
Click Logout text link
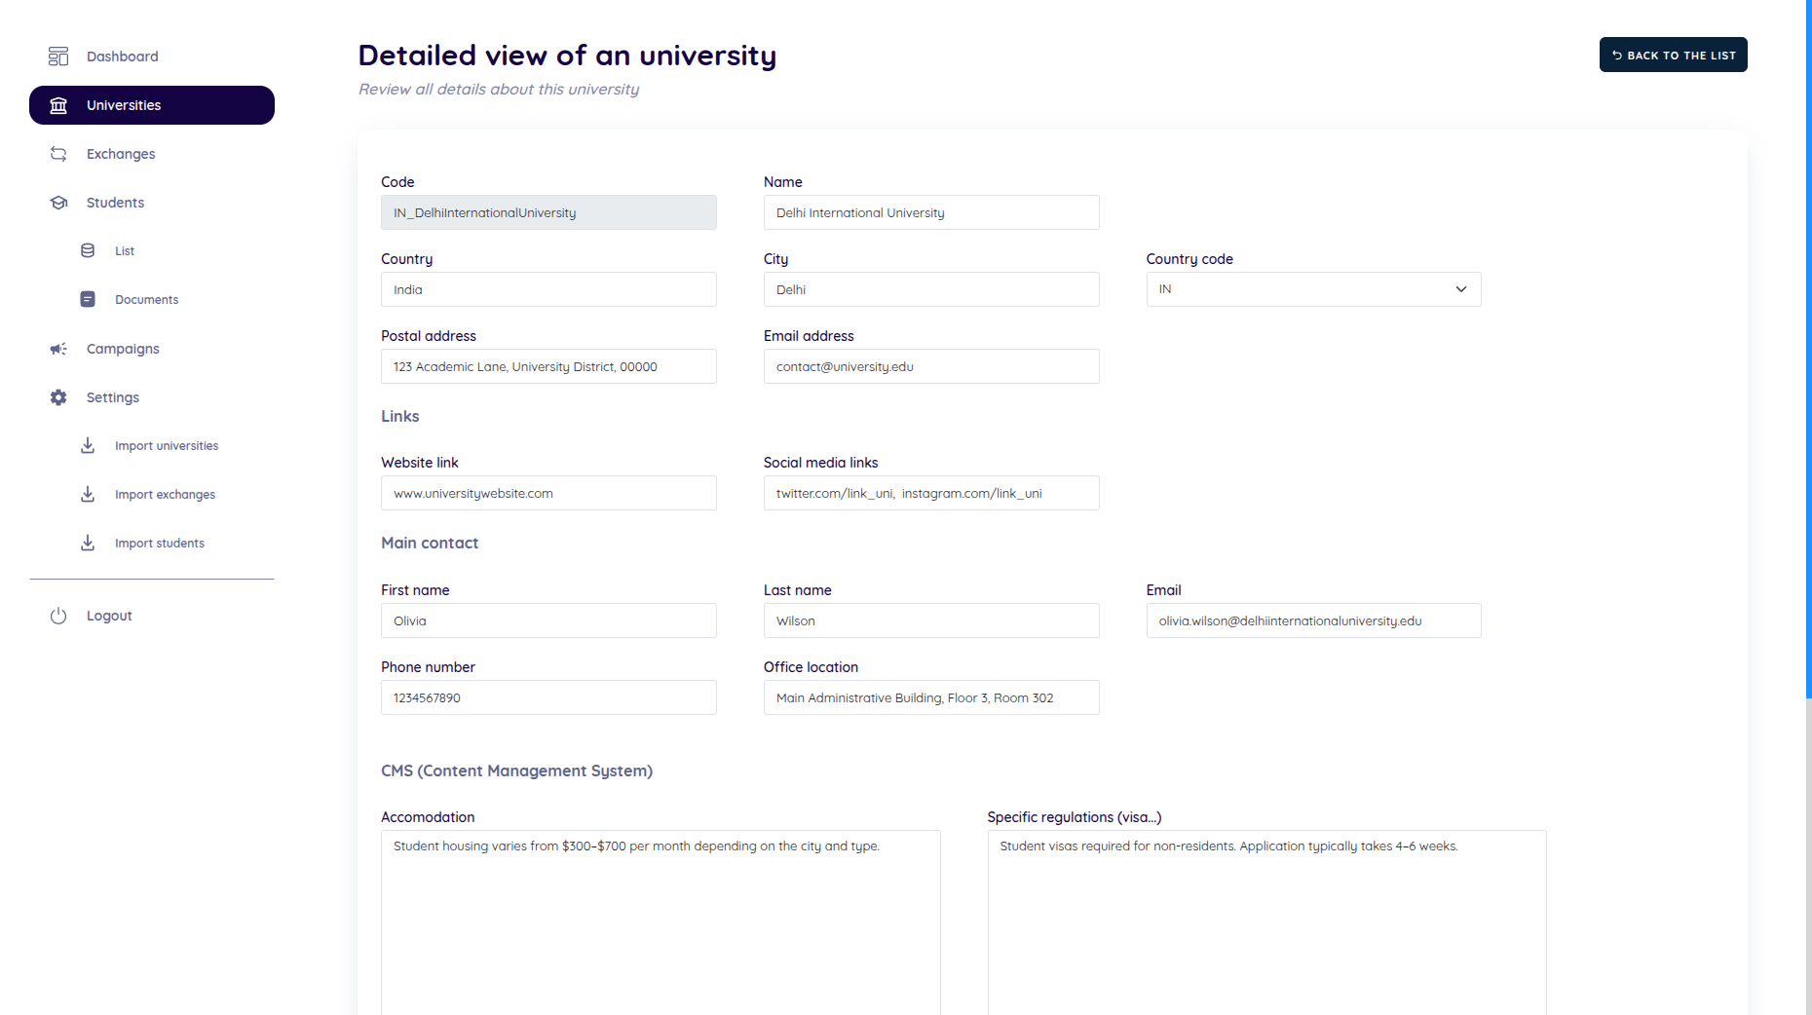tap(109, 616)
